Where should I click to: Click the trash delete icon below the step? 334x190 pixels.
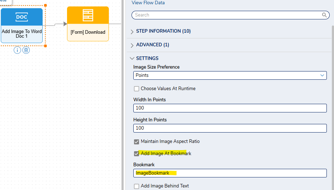click(x=26, y=50)
